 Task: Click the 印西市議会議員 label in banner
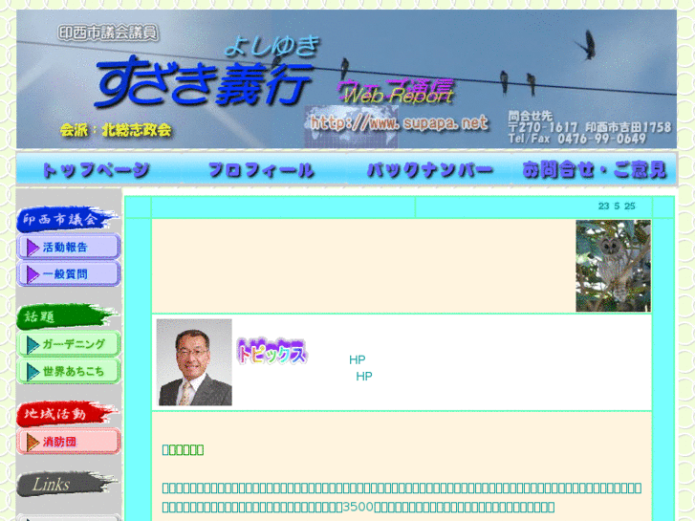(108, 33)
